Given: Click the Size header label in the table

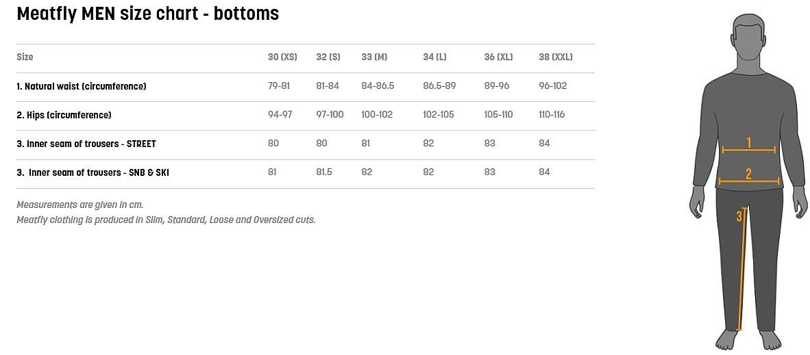Looking at the screenshot, I should pyautogui.click(x=25, y=57).
